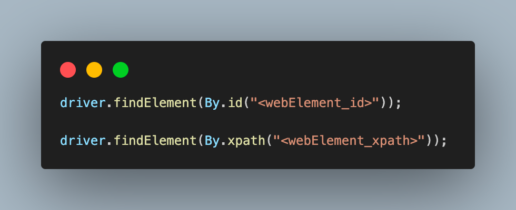The height and width of the screenshot is (210, 516).
Task: Click the yellow minimize dot
Action: (x=94, y=70)
